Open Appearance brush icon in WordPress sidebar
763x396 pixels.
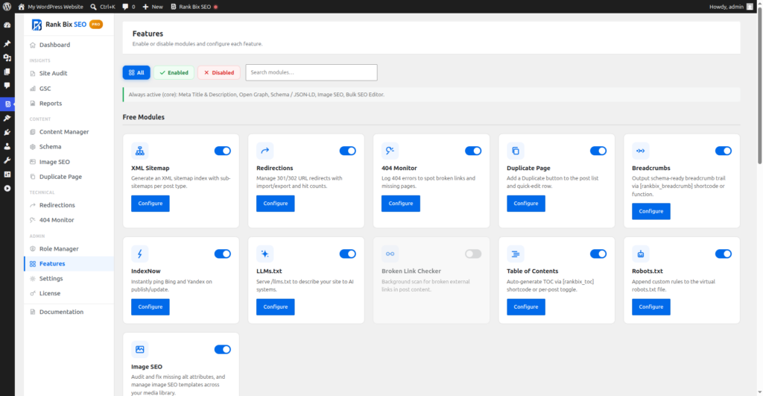click(x=7, y=119)
